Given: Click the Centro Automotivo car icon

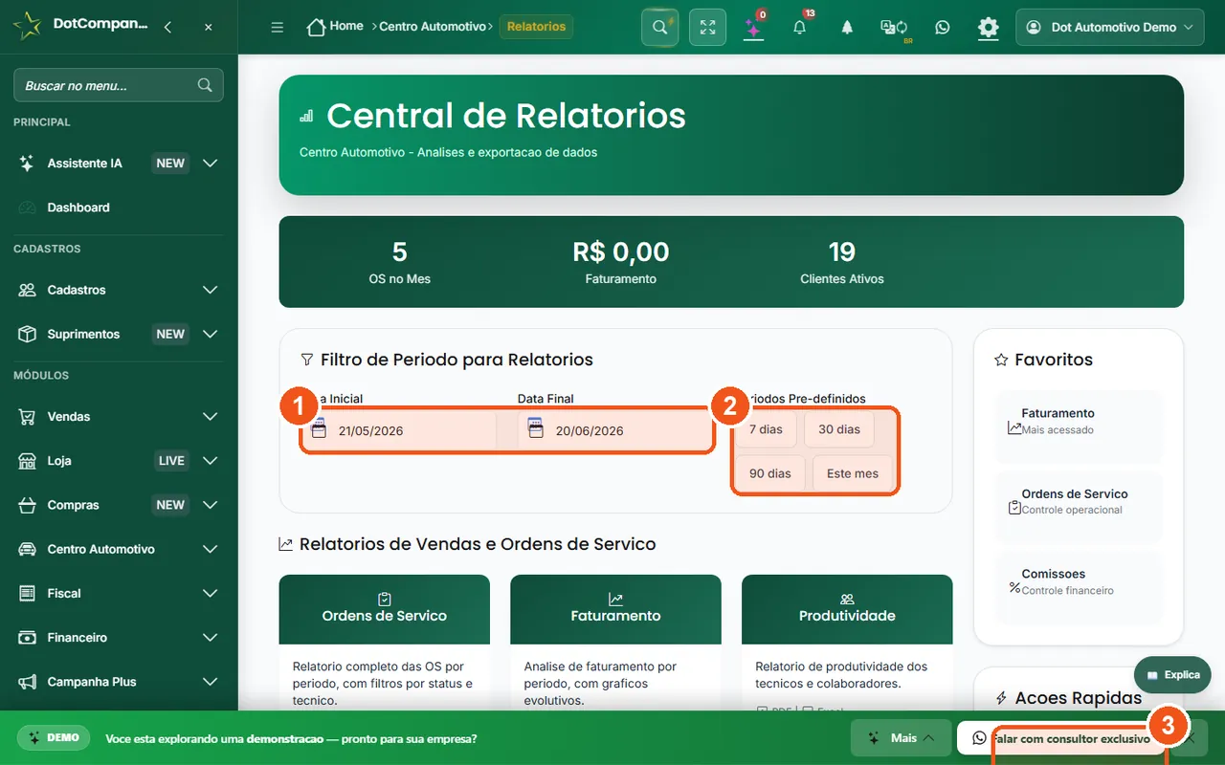Looking at the screenshot, I should tap(28, 549).
